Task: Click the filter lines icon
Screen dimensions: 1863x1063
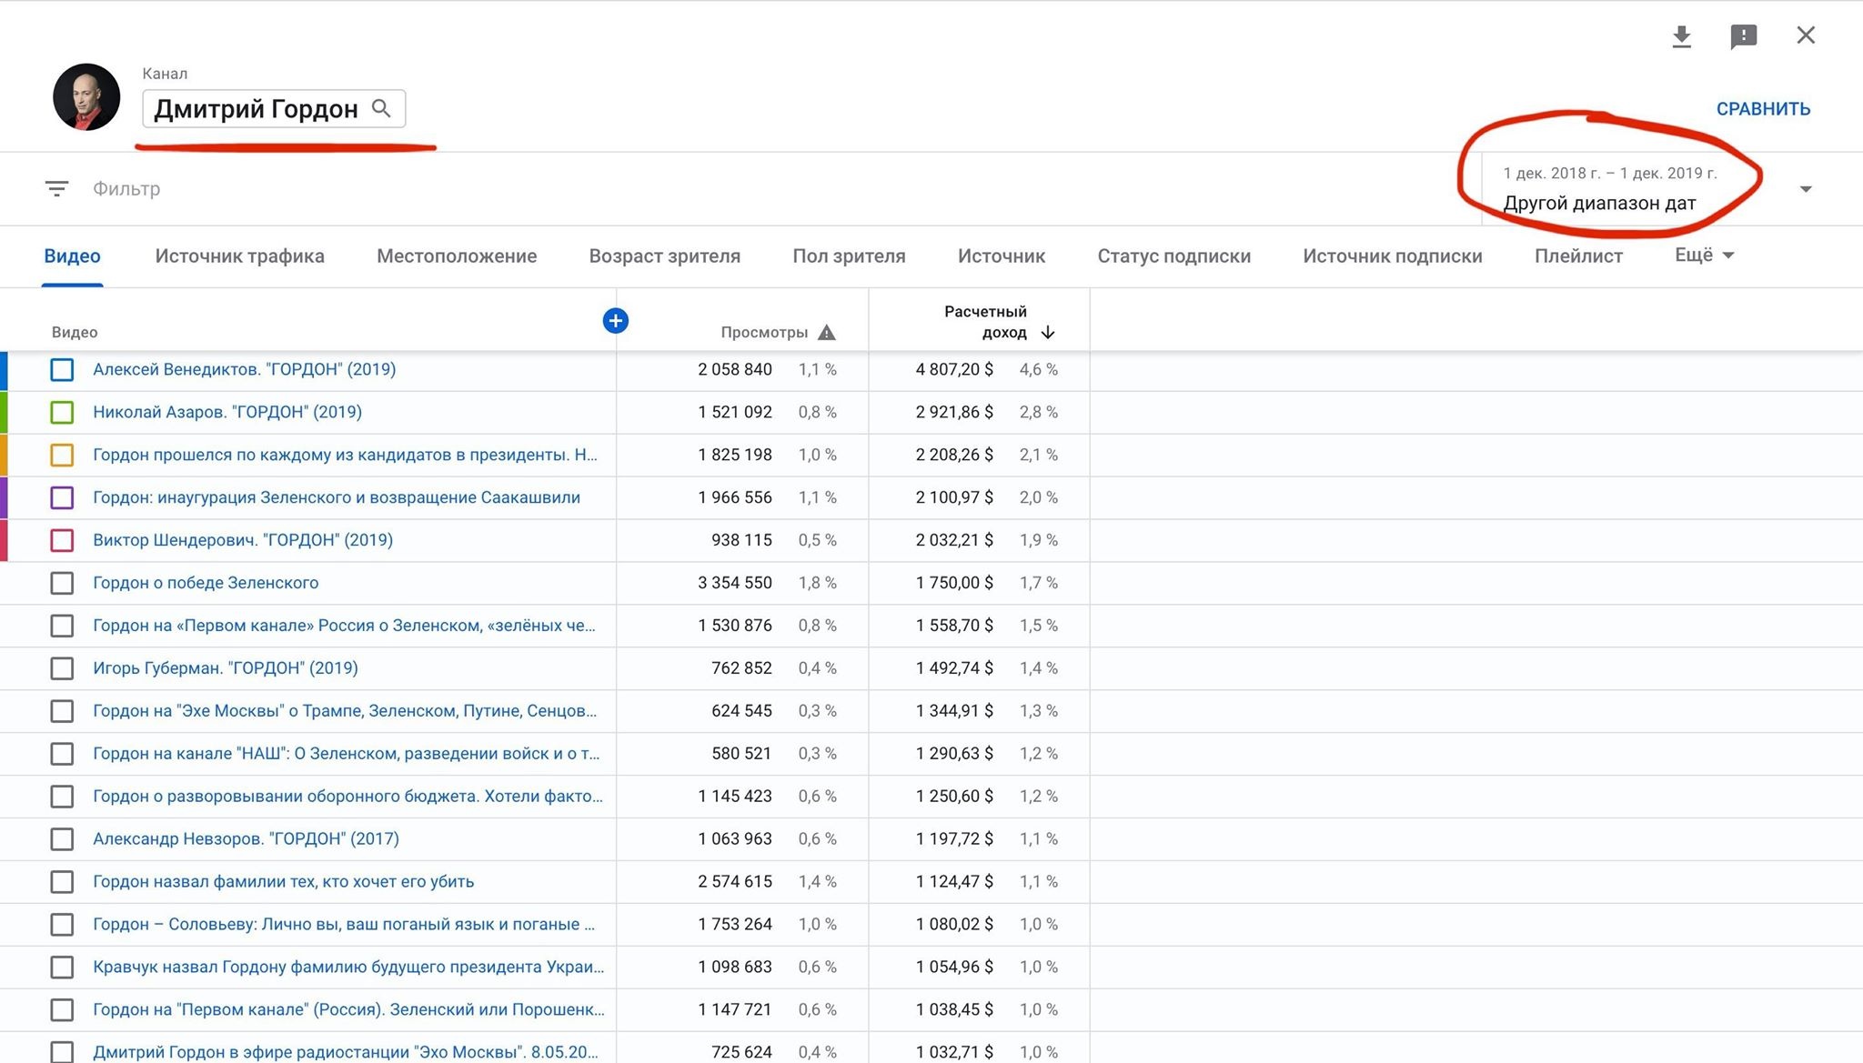Action: click(56, 189)
